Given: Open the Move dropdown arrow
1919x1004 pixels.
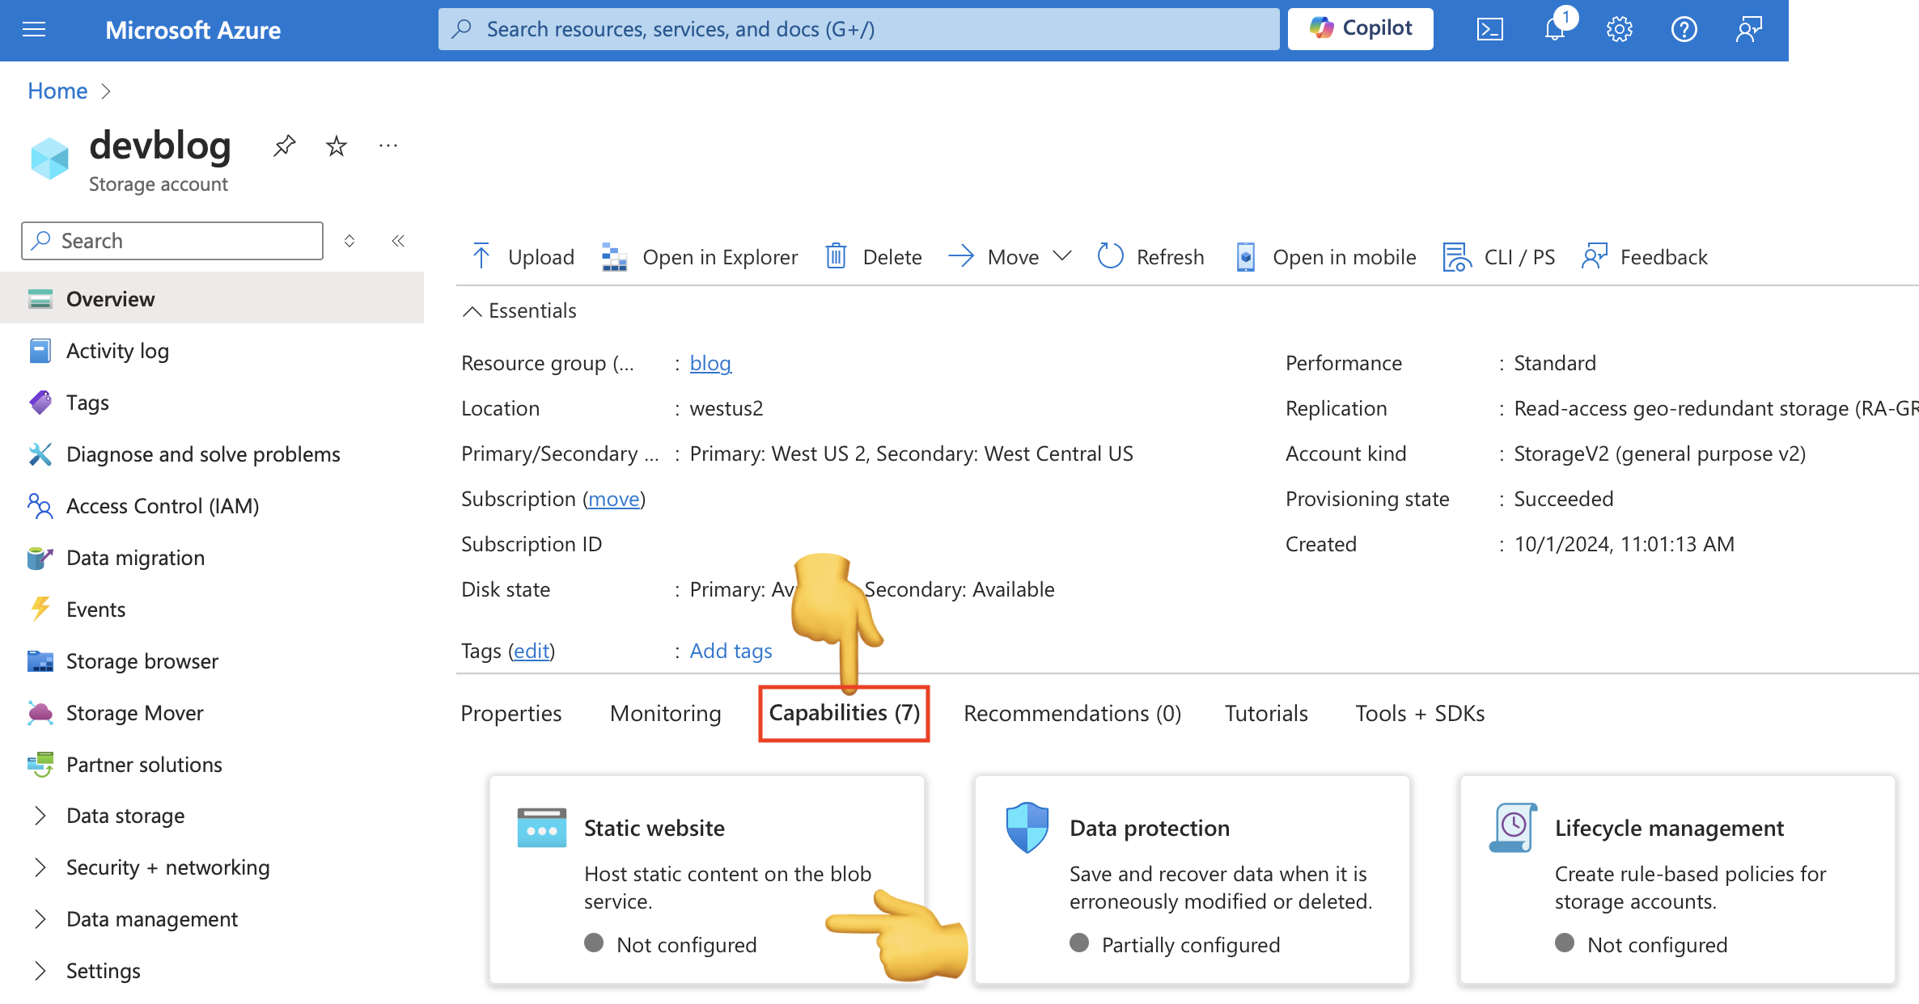Looking at the screenshot, I should [1062, 256].
